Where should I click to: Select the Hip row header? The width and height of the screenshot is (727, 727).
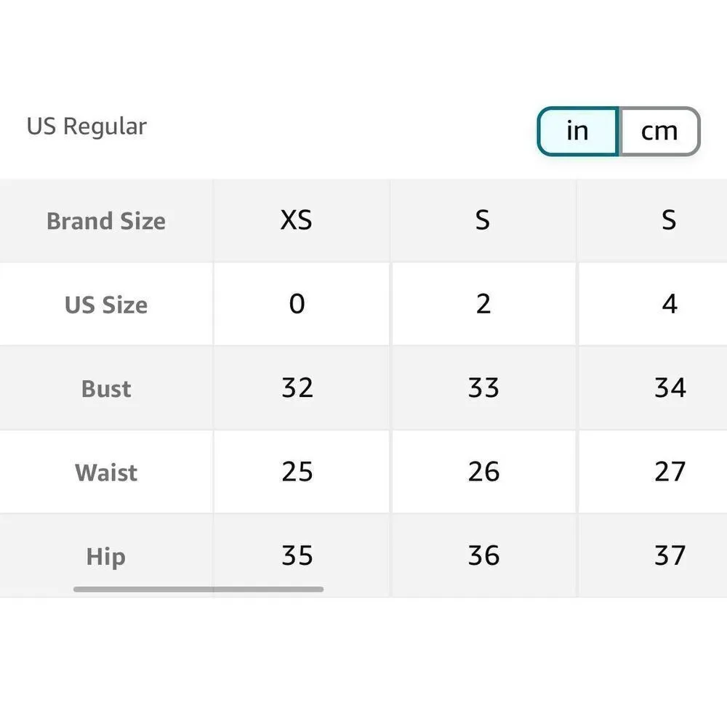106,557
